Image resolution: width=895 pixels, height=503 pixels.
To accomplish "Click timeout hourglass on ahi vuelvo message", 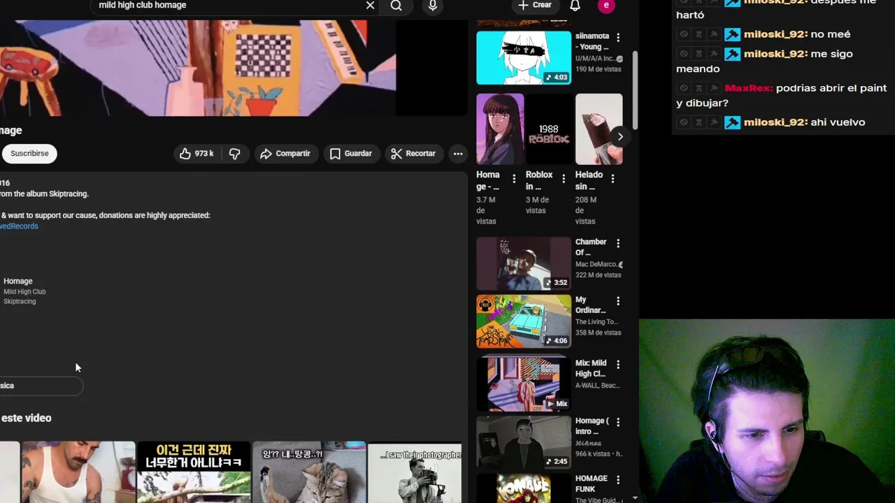I will (x=699, y=122).
